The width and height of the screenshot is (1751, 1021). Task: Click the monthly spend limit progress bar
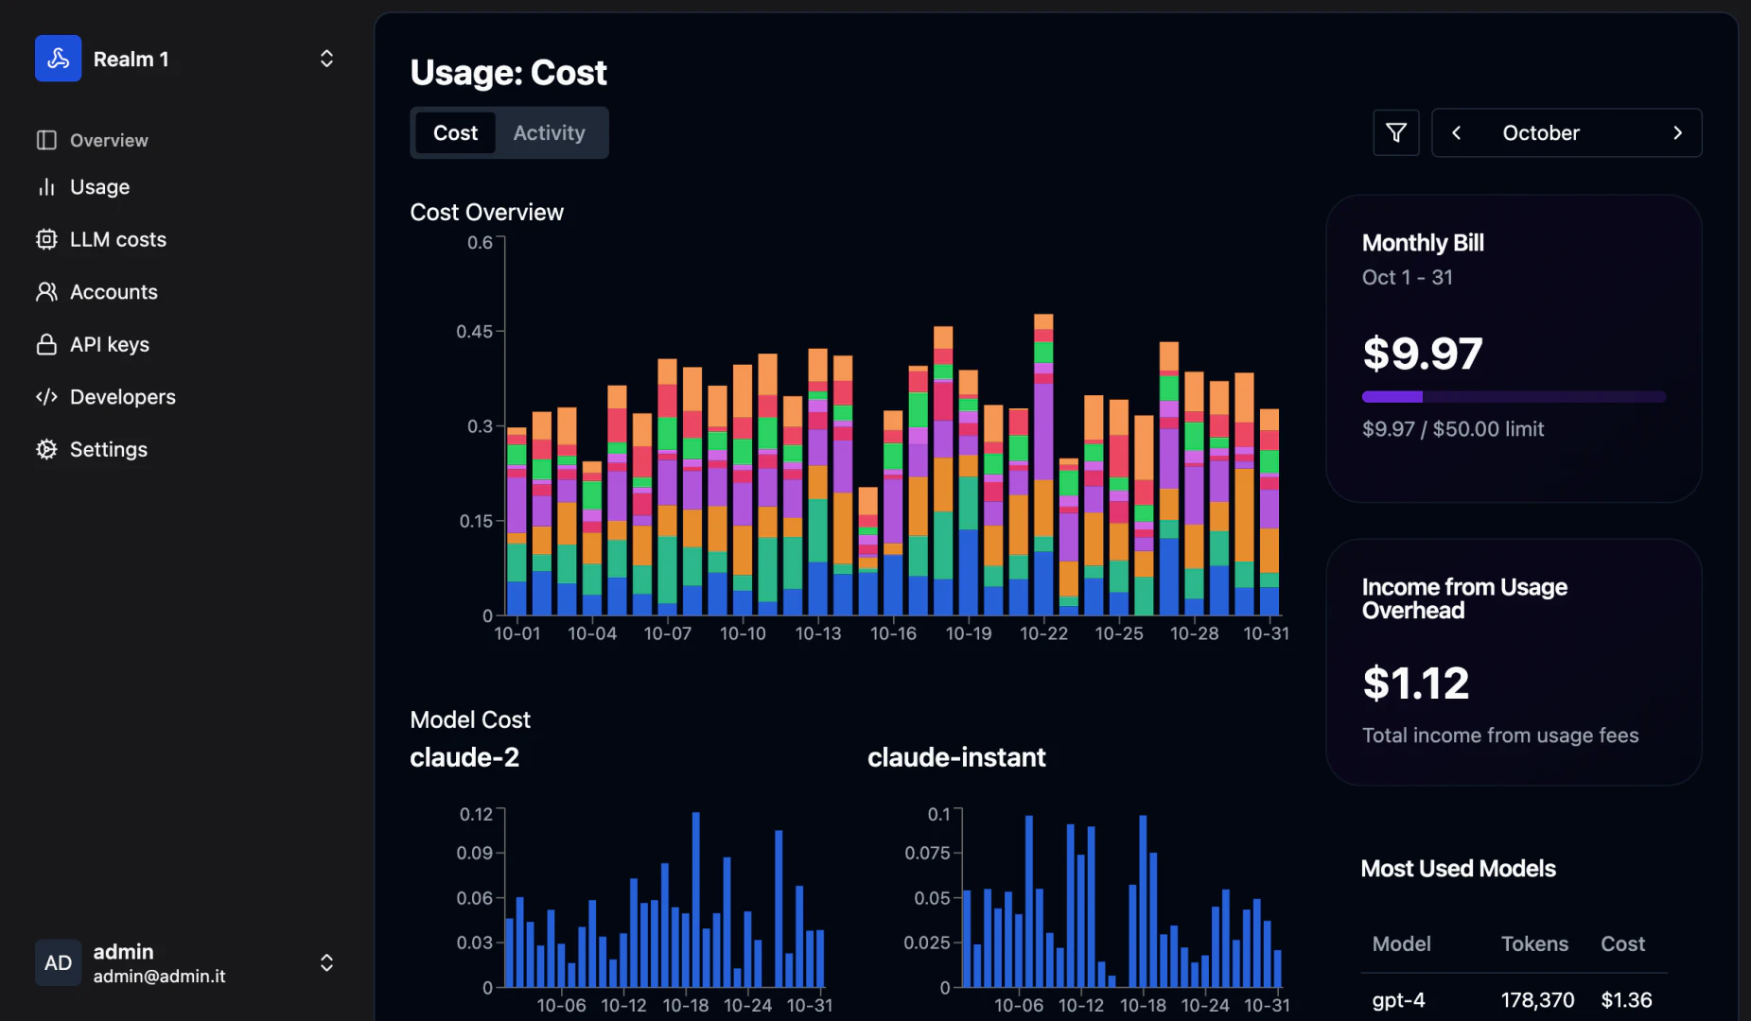pyautogui.click(x=1513, y=396)
